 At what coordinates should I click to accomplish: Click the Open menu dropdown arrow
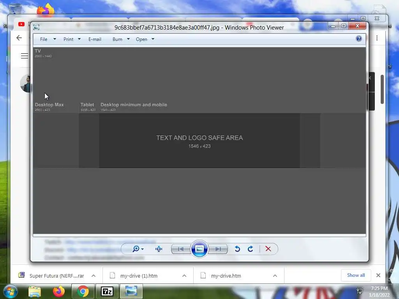(x=153, y=39)
